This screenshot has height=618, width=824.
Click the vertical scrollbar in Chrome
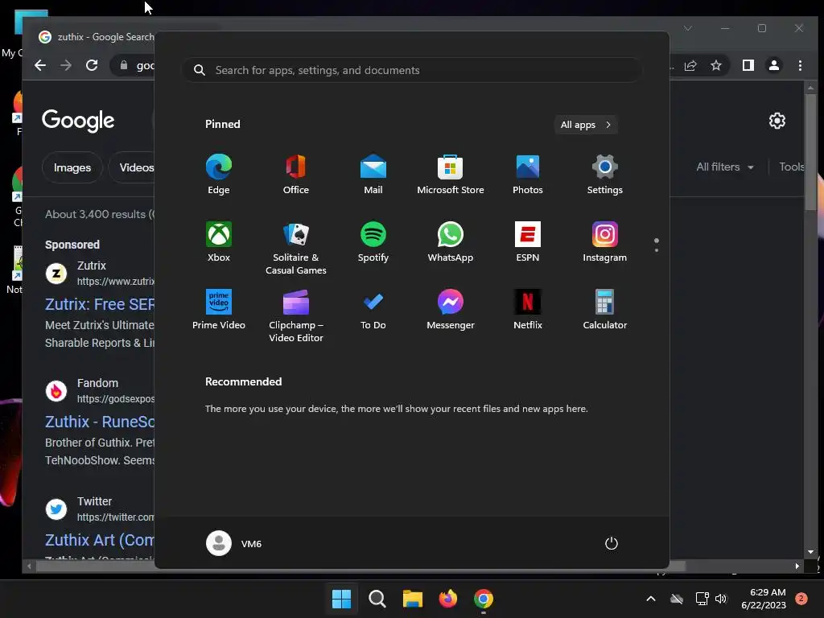click(x=810, y=152)
